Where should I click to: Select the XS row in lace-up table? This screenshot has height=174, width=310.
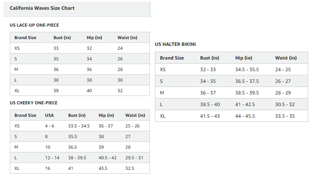click(x=80, y=48)
